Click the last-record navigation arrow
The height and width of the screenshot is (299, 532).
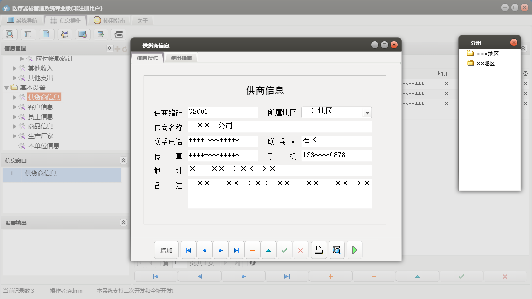click(236, 250)
